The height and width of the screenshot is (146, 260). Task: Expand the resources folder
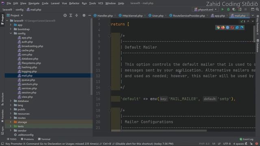(x=11, y=114)
